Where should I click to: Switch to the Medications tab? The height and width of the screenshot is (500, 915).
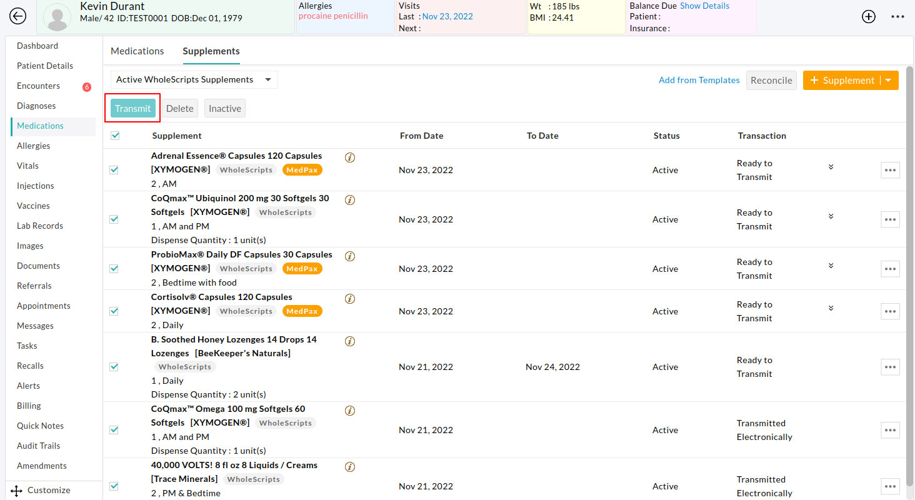coord(137,51)
